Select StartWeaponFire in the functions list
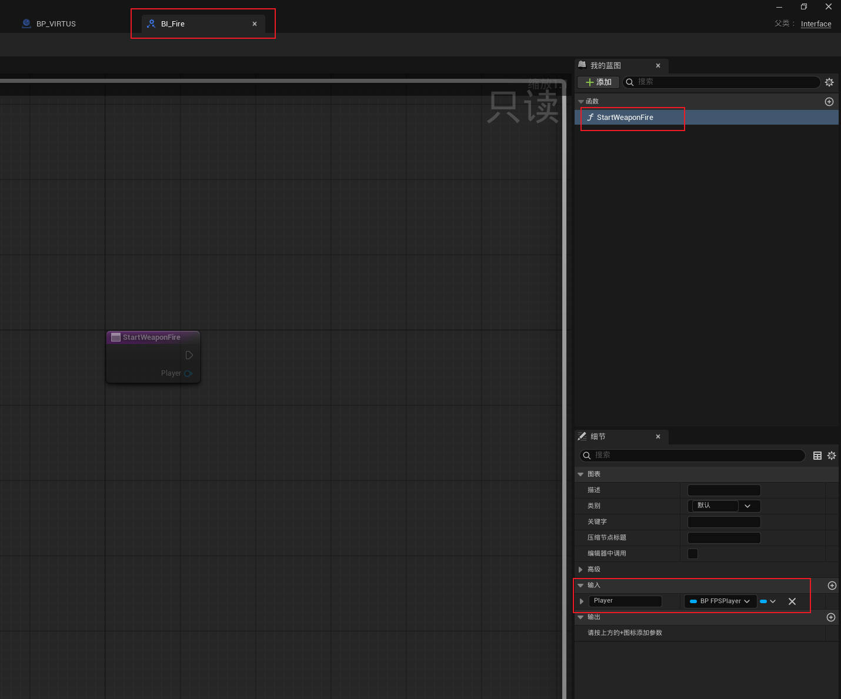This screenshot has height=699, width=841. [706, 118]
